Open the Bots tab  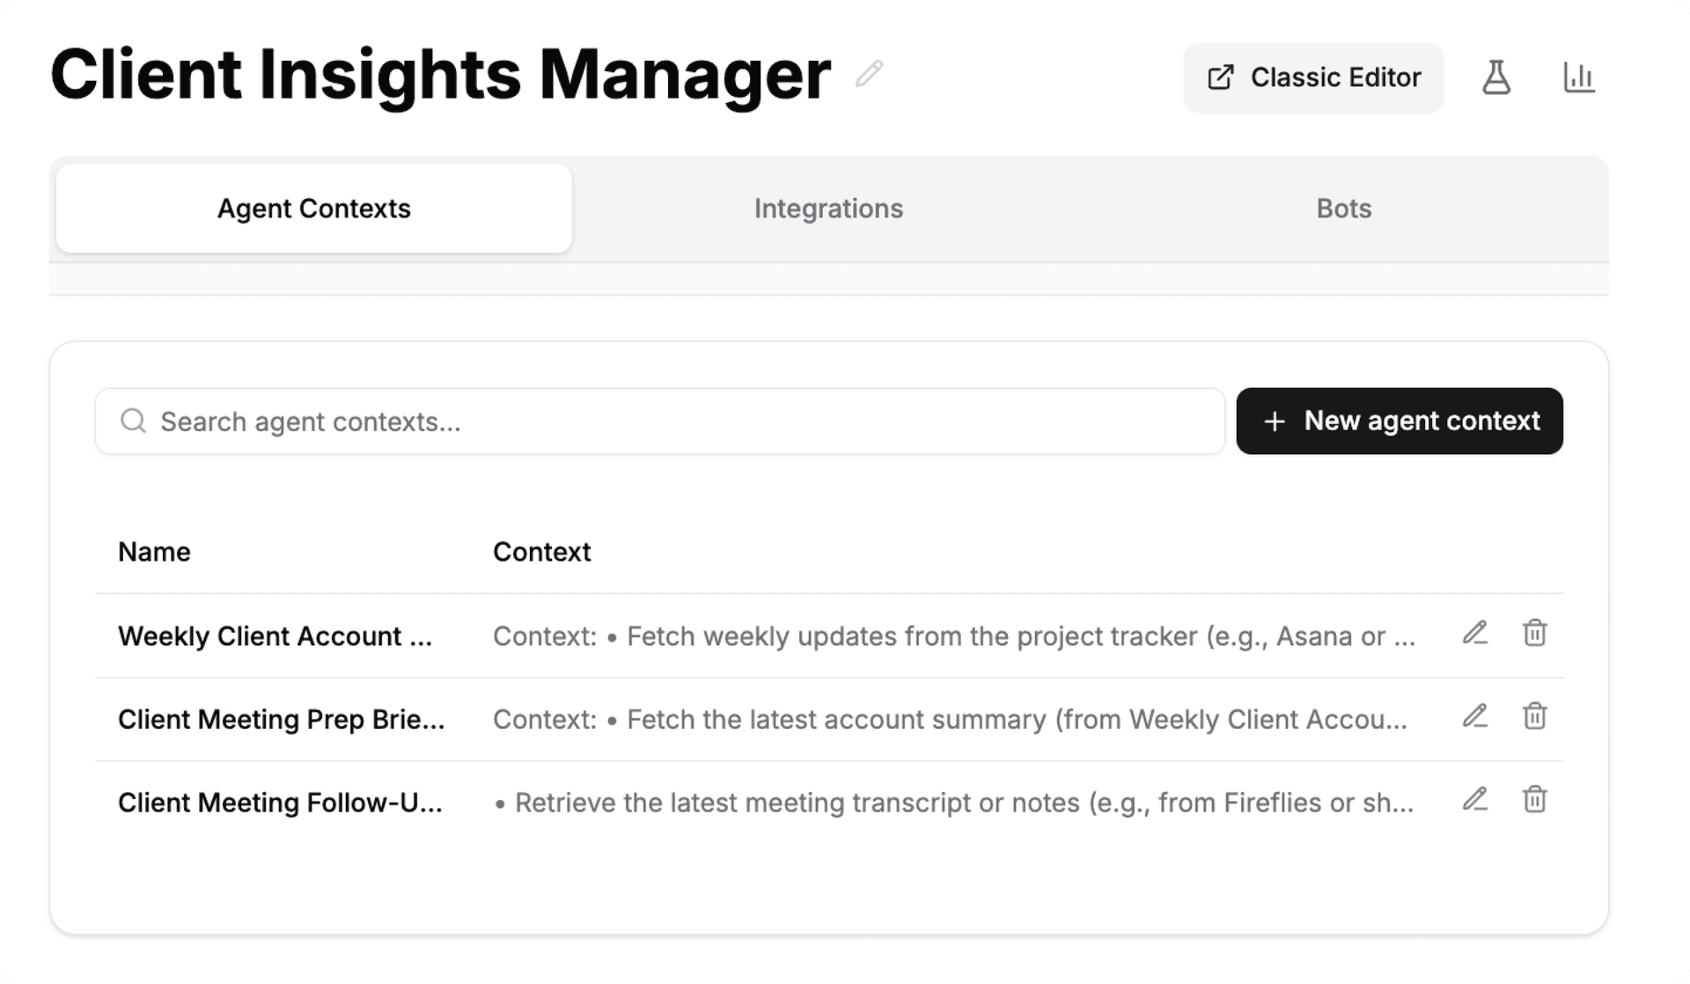click(1343, 209)
